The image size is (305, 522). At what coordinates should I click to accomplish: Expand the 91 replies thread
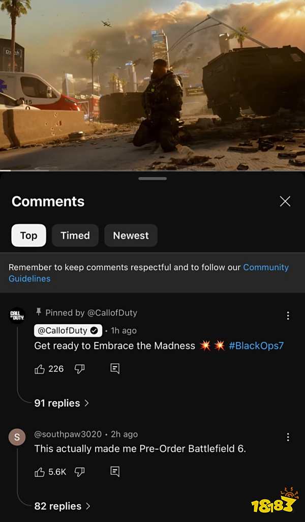coord(62,403)
